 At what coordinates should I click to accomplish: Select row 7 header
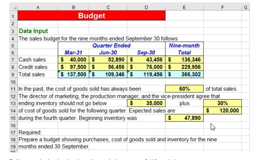click(x=13, y=60)
